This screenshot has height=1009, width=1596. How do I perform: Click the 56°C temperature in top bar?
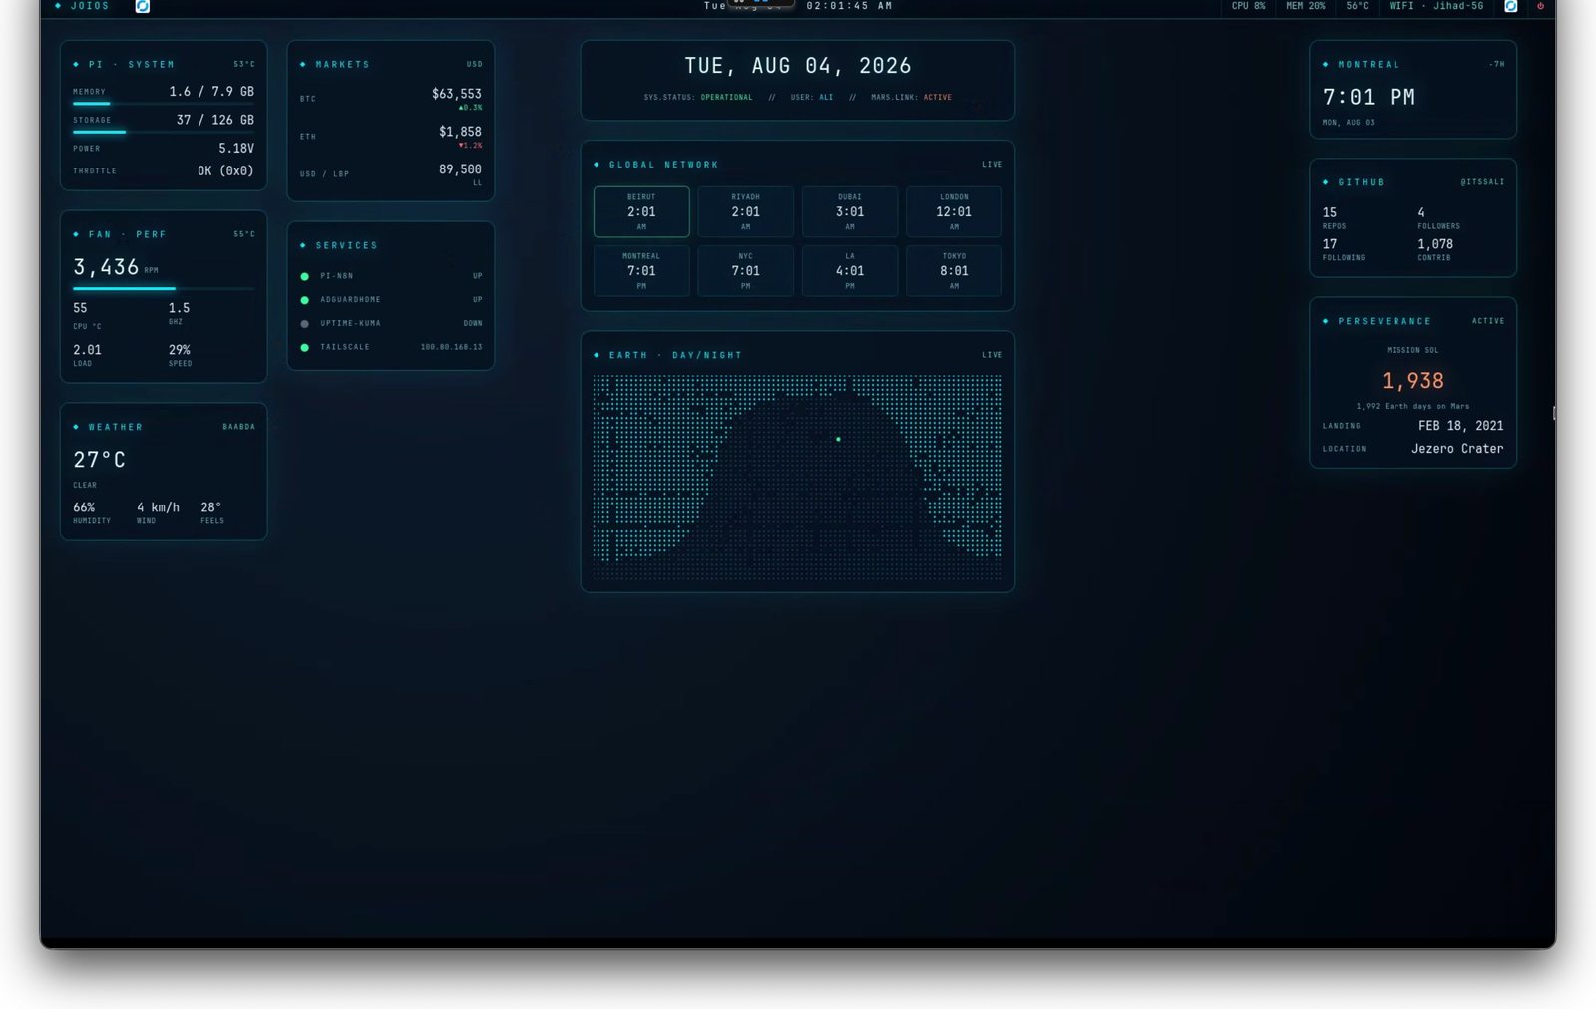[1358, 6]
